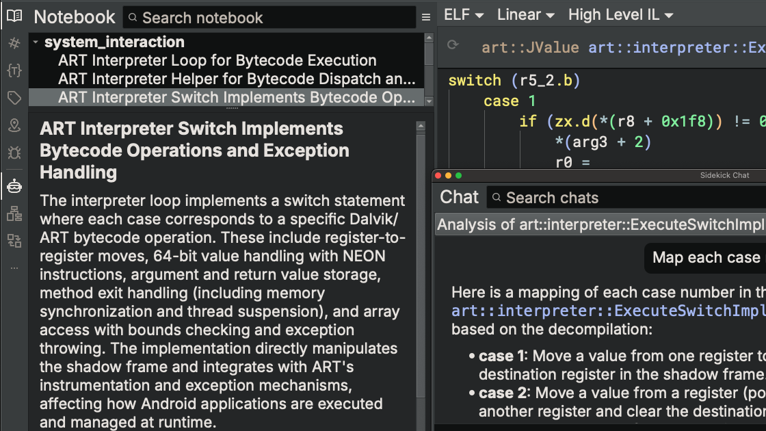Open the Types panel from the sidebar
Image resolution: width=766 pixels, height=431 pixels.
[14, 70]
